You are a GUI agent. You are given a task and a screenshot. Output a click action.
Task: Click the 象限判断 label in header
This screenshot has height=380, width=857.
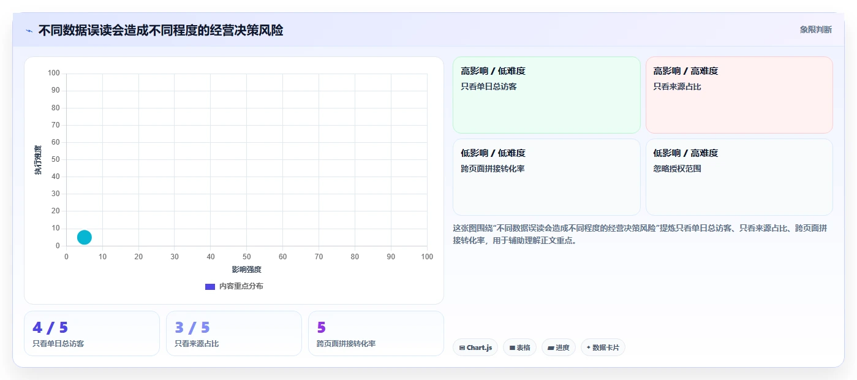click(815, 29)
